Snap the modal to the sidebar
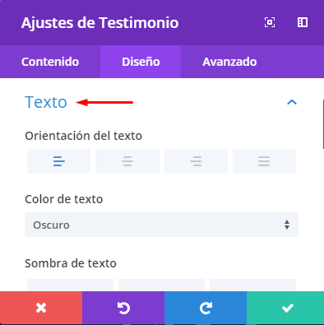Screen dimensions: 324x325 pyautogui.click(x=303, y=22)
